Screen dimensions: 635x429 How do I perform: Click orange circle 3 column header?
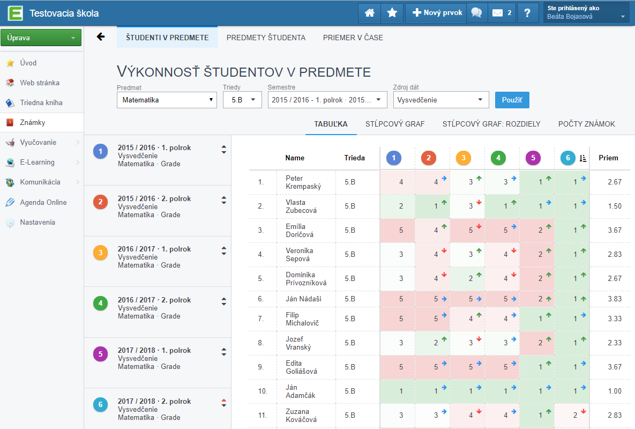(x=464, y=158)
